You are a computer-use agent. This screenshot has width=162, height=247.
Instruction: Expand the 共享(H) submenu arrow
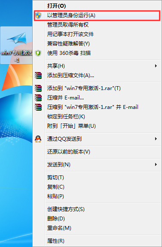coord(156,66)
